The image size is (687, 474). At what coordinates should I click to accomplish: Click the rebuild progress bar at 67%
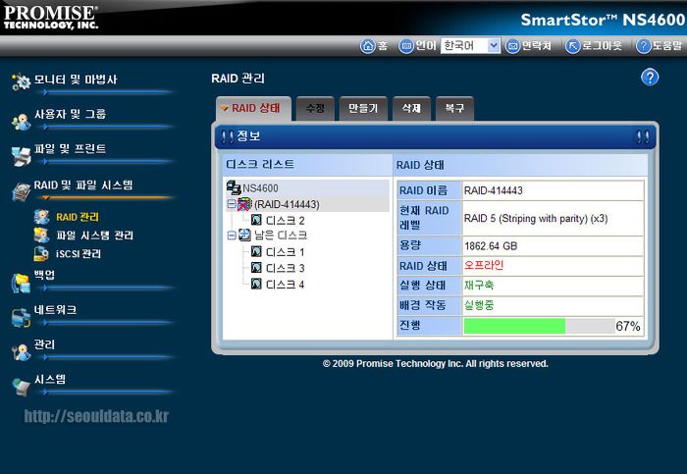[539, 326]
